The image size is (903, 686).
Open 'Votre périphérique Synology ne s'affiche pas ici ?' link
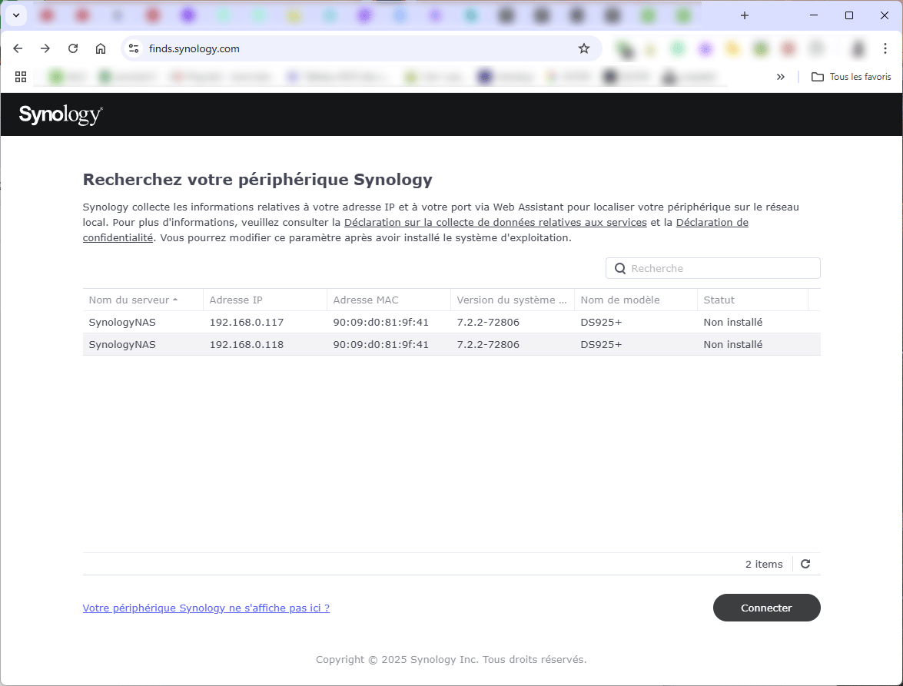point(206,608)
